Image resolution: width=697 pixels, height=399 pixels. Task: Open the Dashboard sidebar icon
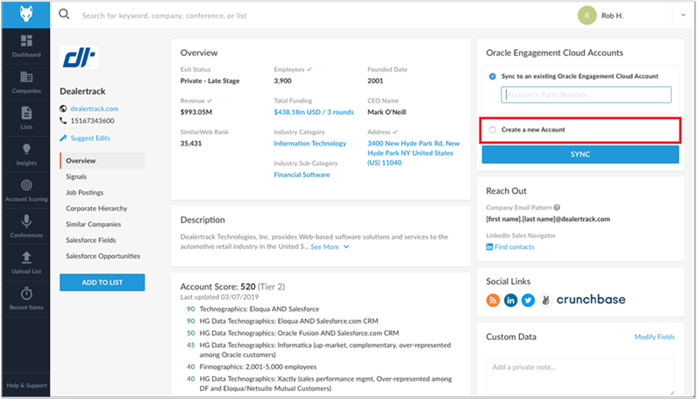pyautogui.click(x=26, y=42)
